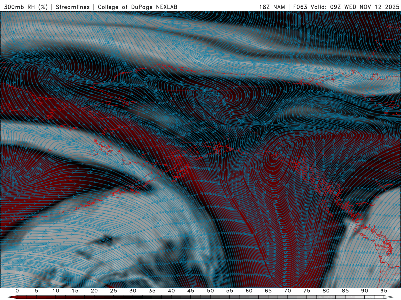The image size is (401, 300).
Task: Click the colorbar label "65"
Action: (268, 291)
